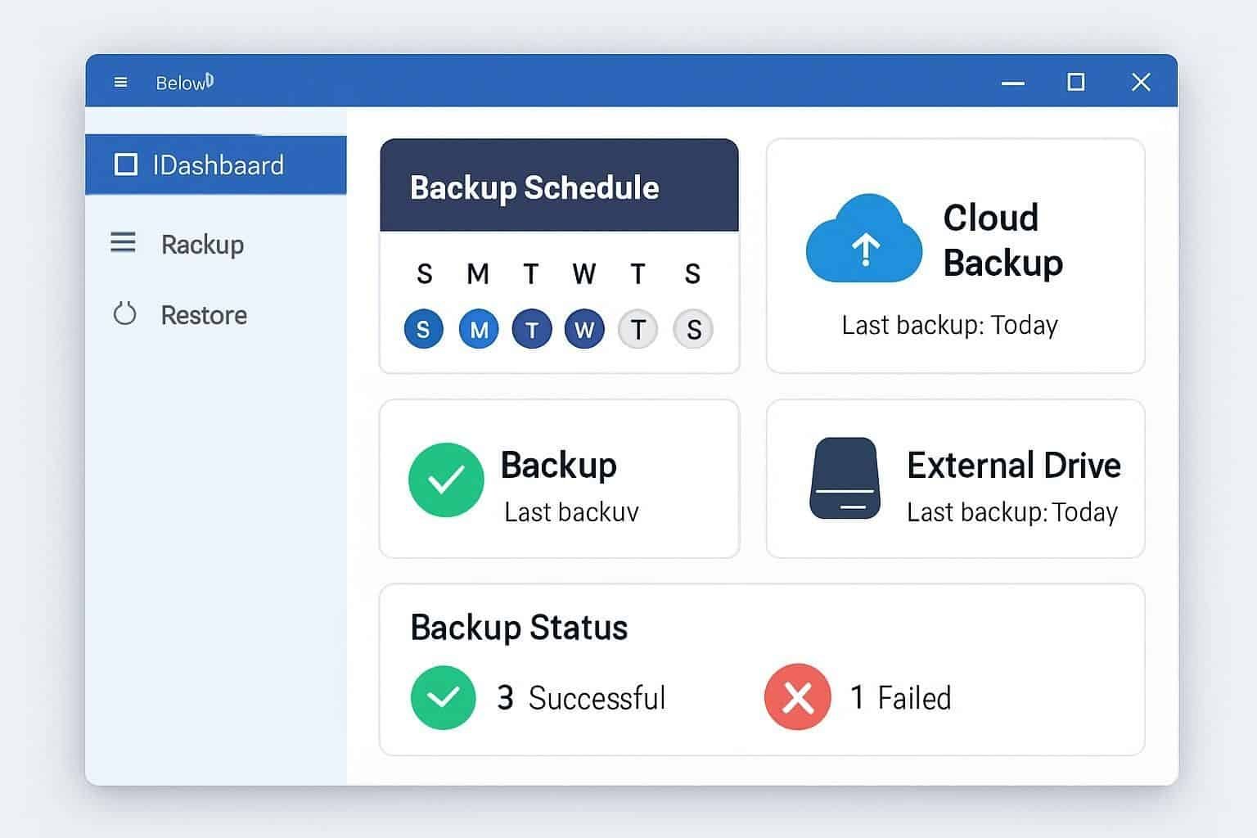Click the blue cloud upload icon
The image size is (1257, 838).
[864, 239]
